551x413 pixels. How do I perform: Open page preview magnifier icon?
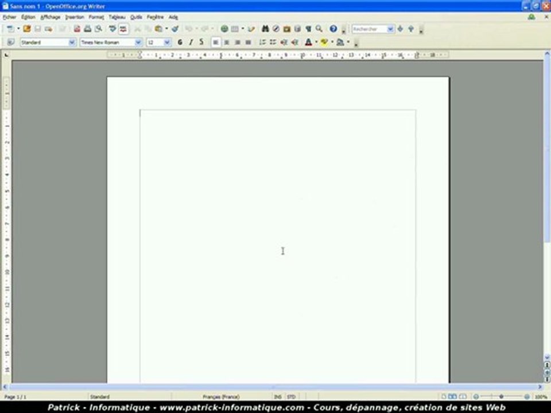tap(98, 29)
